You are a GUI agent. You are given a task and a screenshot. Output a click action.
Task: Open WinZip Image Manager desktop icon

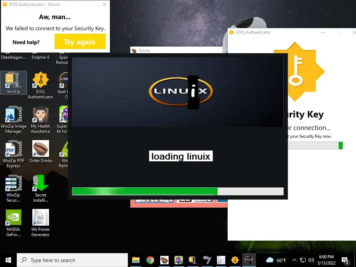(x=14, y=120)
